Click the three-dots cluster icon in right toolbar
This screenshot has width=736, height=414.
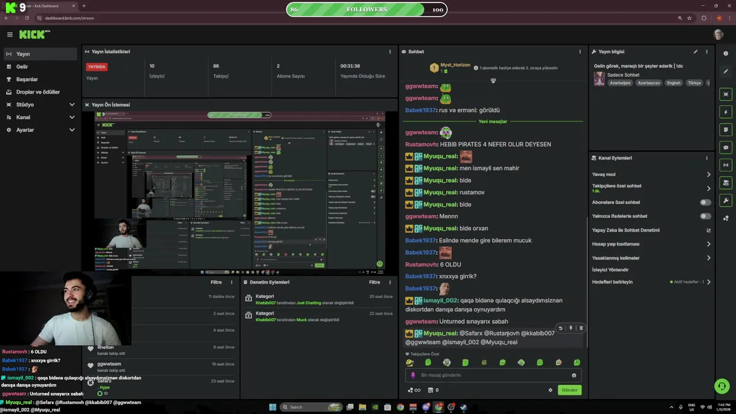click(x=726, y=218)
